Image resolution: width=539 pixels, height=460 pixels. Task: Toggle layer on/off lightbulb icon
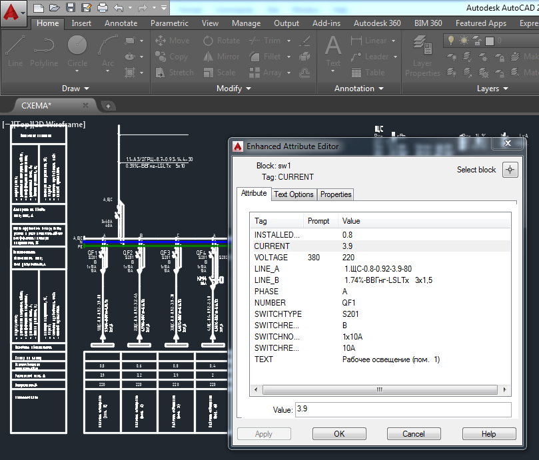(x=451, y=41)
